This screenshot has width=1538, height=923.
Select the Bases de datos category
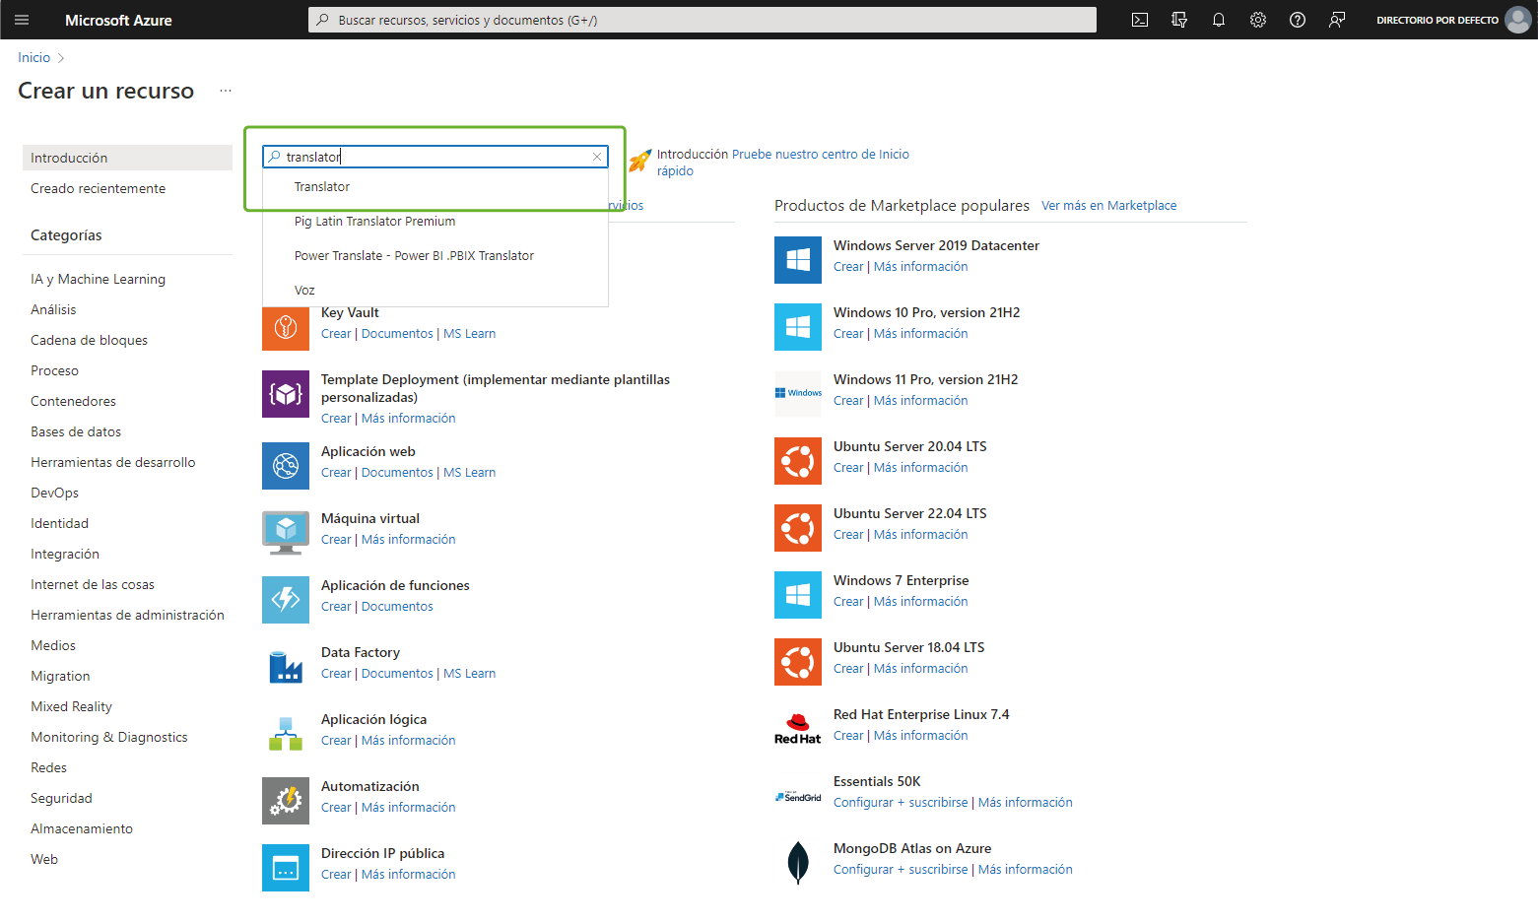(x=76, y=431)
